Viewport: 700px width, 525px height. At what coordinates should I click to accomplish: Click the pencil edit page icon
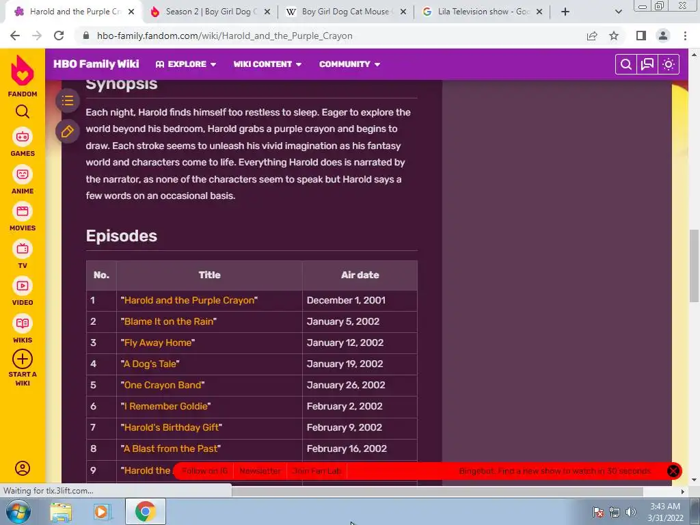[x=68, y=132]
